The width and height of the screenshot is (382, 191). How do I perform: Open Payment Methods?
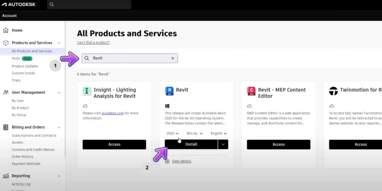pyautogui.click(x=26, y=164)
